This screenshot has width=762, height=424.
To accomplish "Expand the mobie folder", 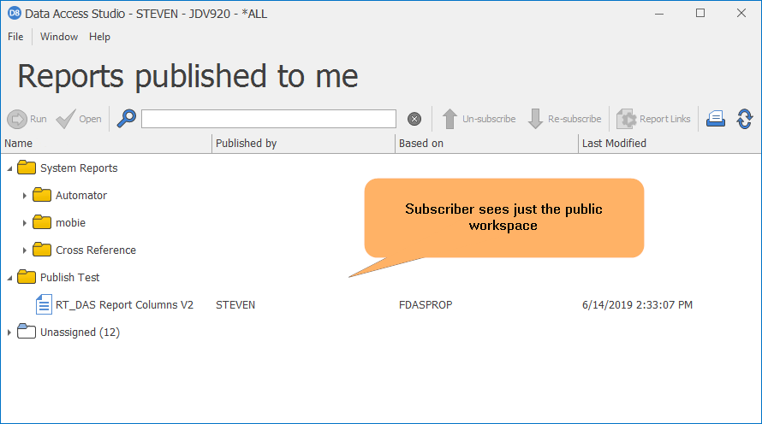I will click(x=24, y=222).
